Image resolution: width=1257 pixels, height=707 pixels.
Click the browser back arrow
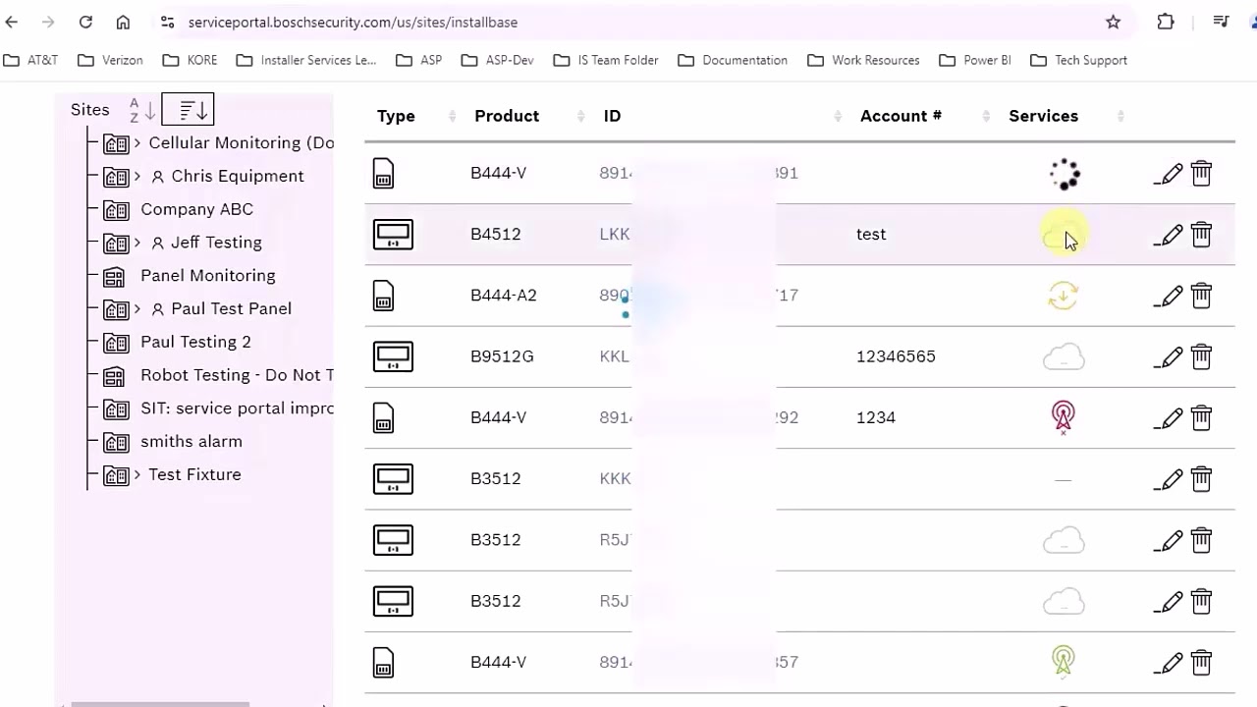click(x=12, y=22)
